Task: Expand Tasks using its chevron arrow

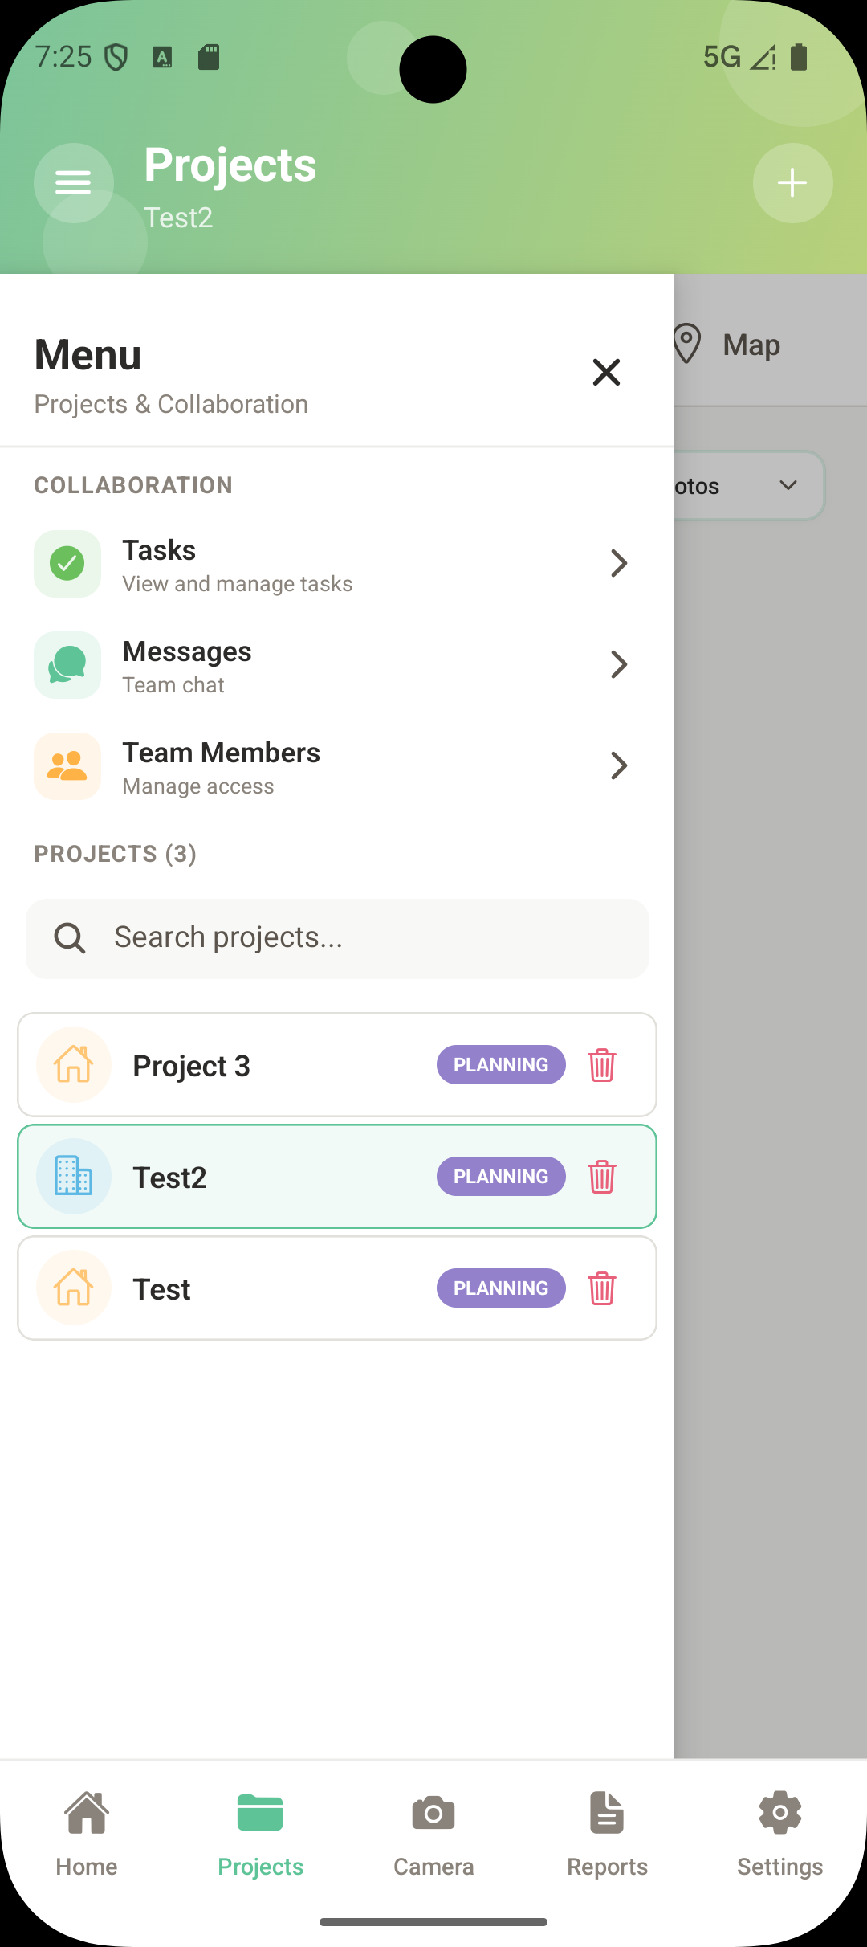Action: point(618,564)
